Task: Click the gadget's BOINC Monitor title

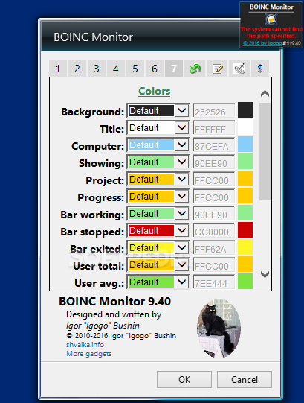Action: pyautogui.click(x=271, y=7)
